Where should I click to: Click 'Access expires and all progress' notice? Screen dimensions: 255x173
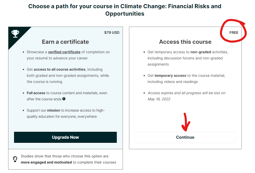tap(186, 93)
